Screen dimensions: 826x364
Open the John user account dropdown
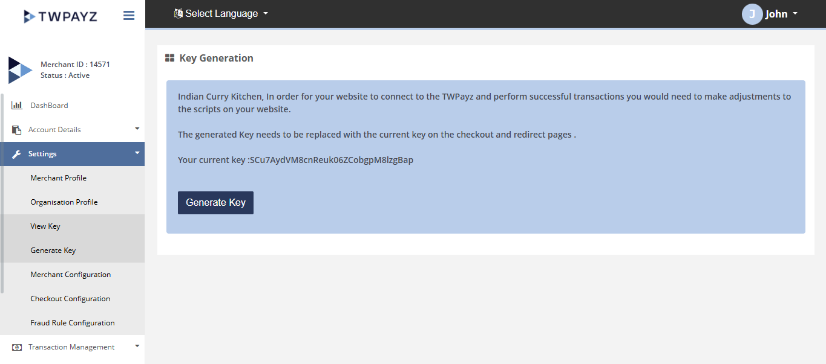pos(781,14)
